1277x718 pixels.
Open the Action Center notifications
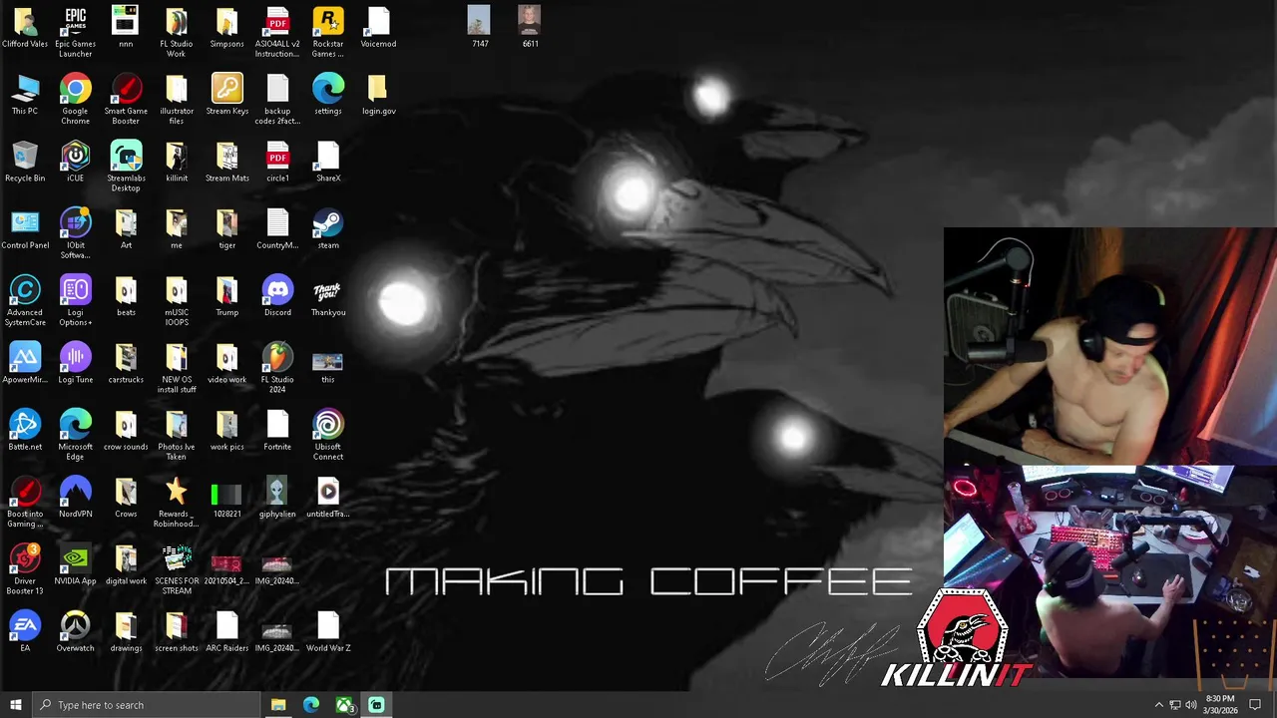[x=1255, y=705]
